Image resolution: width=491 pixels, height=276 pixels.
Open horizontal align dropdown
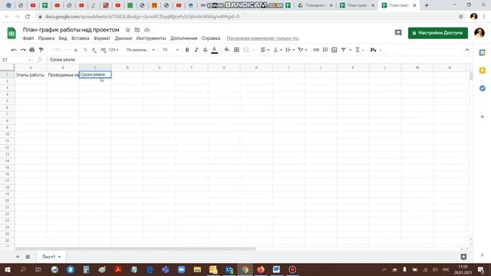pyautogui.click(x=265, y=50)
